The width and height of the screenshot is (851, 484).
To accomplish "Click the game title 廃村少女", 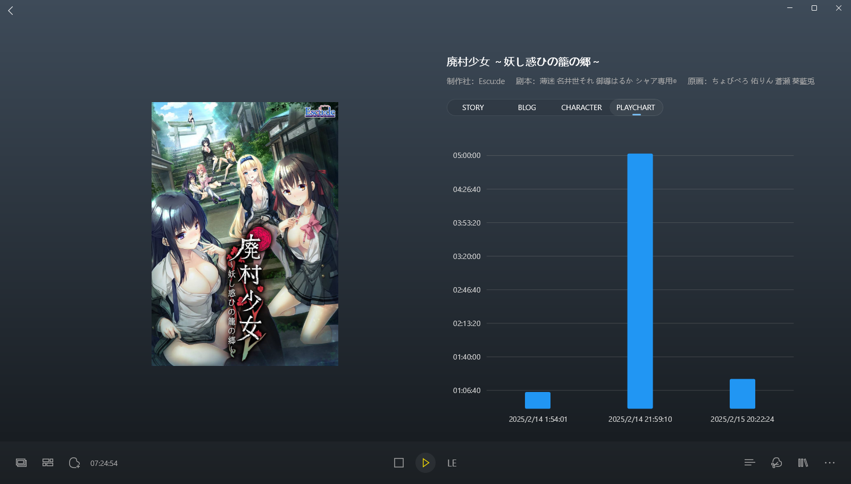I will point(523,62).
